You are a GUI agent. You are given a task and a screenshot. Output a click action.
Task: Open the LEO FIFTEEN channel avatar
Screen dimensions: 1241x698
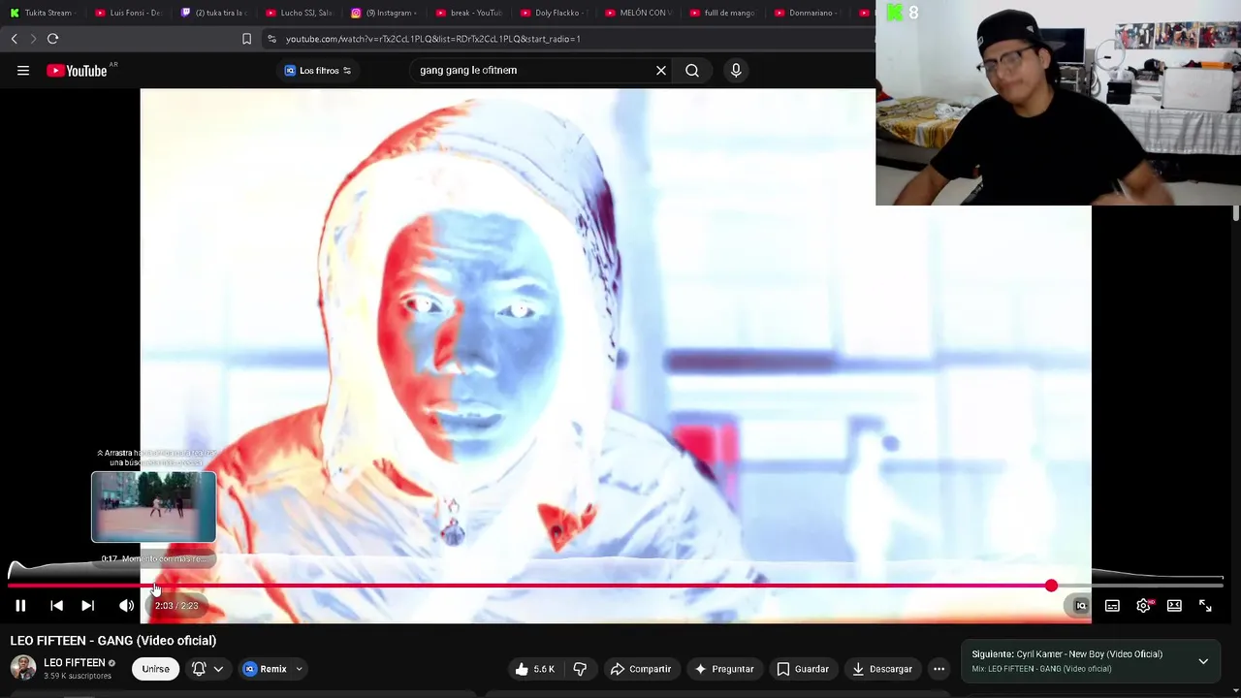pyautogui.click(x=23, y=668)
